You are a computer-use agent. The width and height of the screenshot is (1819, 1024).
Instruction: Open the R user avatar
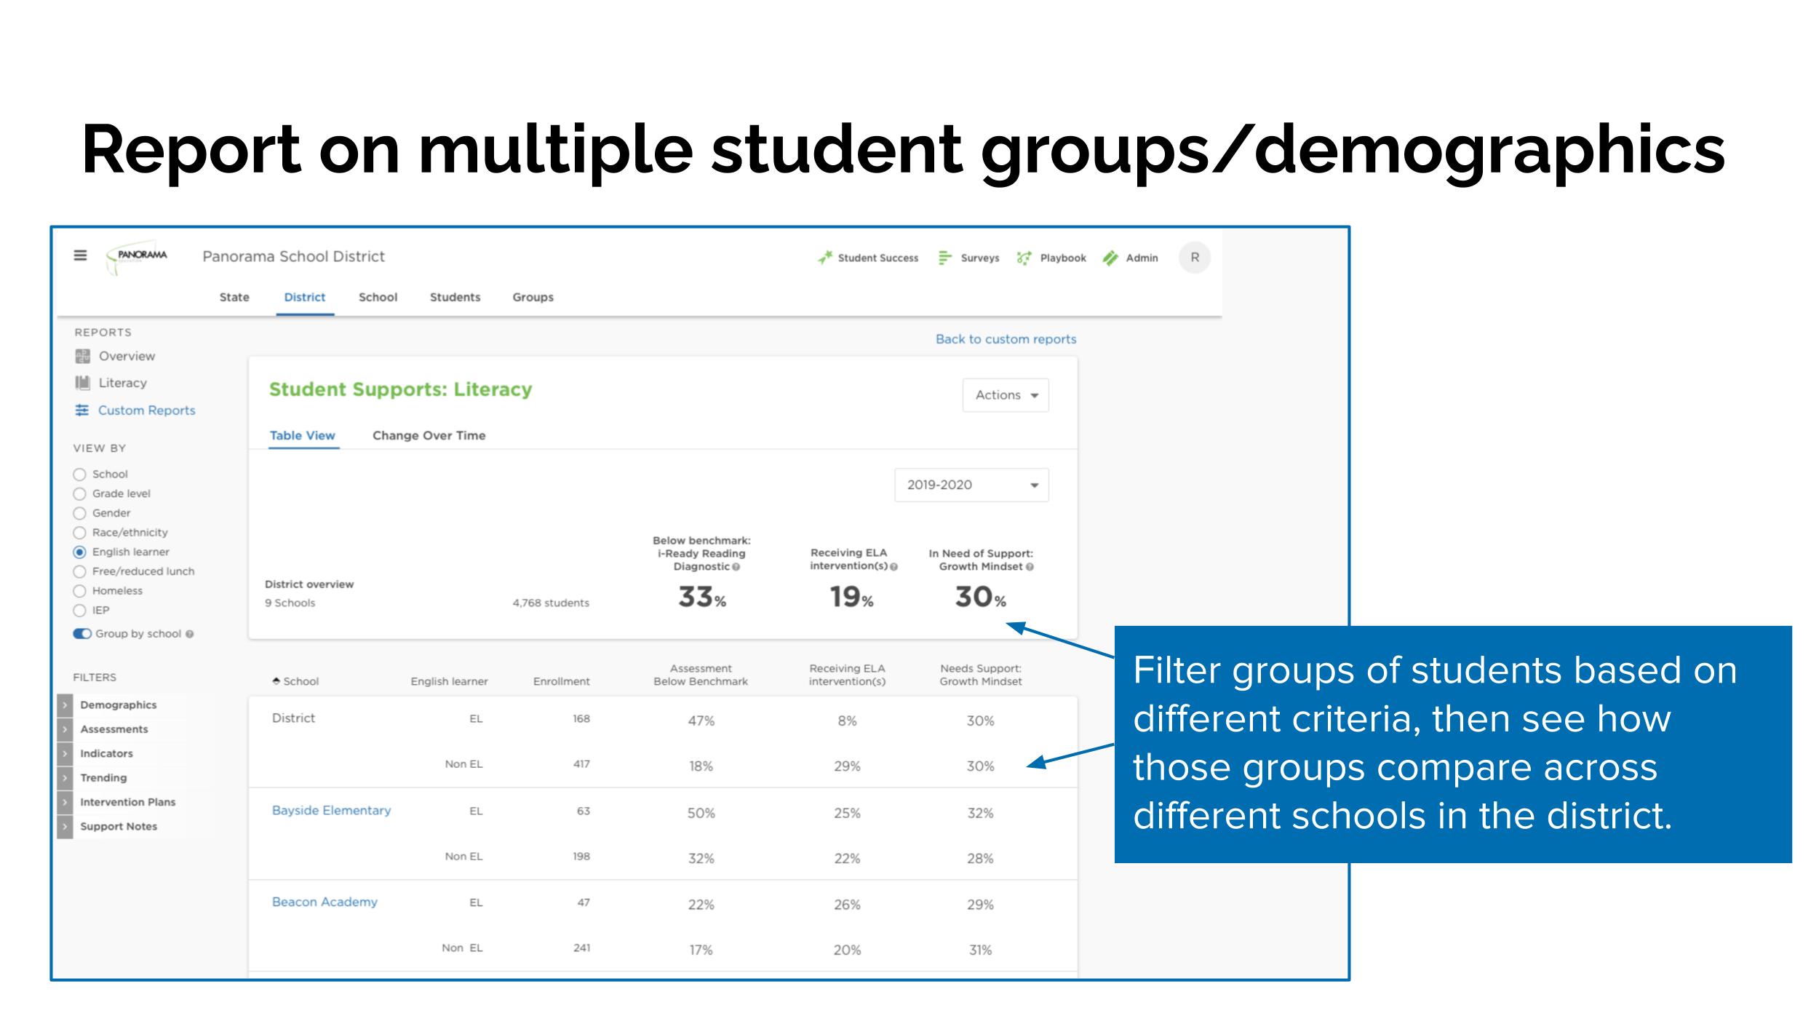tap(1194, 258)
